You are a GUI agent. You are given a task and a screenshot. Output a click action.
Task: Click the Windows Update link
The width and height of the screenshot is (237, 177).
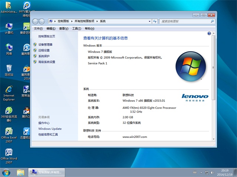pos(50,129)
